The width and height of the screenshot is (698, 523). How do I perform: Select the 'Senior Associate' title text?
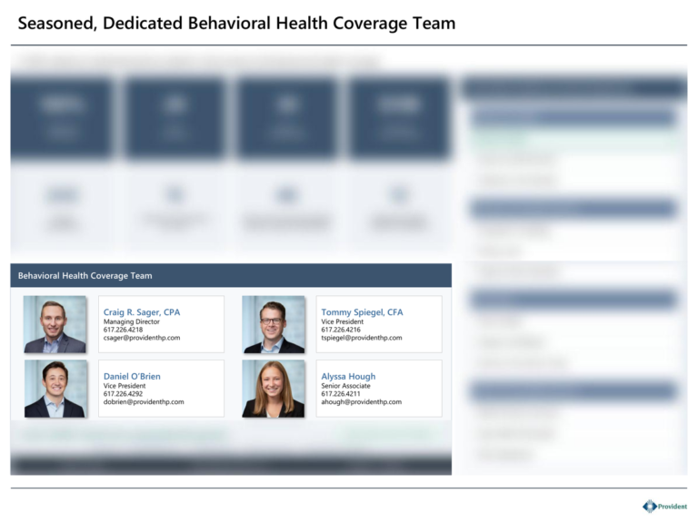(345, 386)
